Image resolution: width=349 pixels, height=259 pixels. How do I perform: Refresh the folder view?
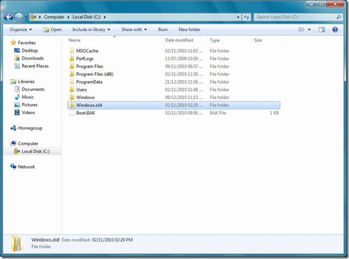click(247, 17)
